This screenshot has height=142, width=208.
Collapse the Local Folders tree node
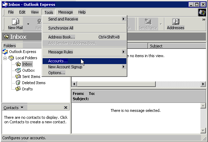tap(5, 58)
